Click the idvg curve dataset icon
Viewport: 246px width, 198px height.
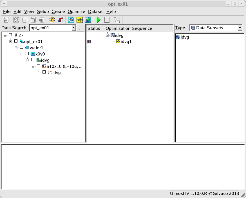(x=50, y=72)
